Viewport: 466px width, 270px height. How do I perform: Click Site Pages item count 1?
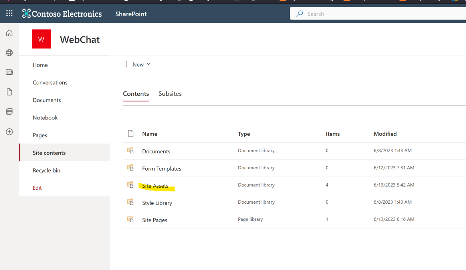click(327, 219)
